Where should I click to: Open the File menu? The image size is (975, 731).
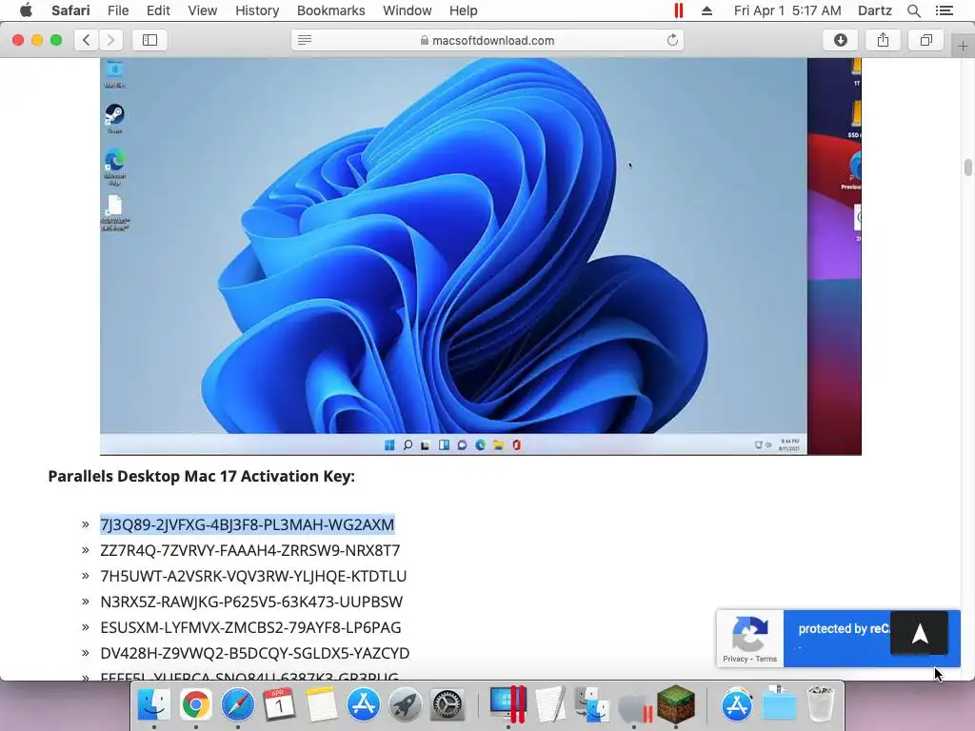pyautogui.click(x=117, y=10)
